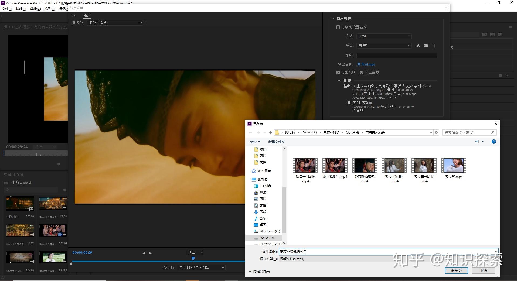Open the 文件(F) menu
Screen dimensions: 517x281
click(x=7, y=9)
